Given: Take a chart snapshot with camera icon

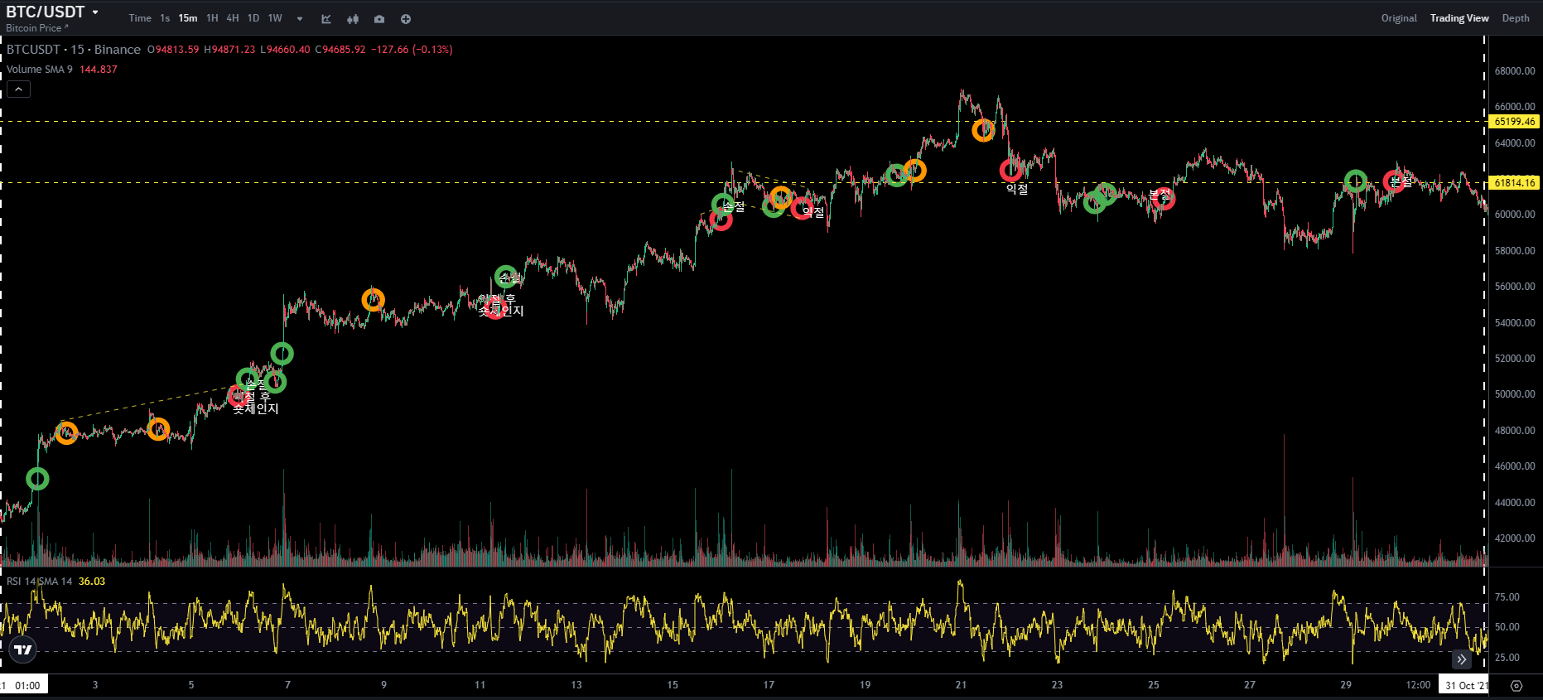Looking at the screenshot, I should click(379, 19).
